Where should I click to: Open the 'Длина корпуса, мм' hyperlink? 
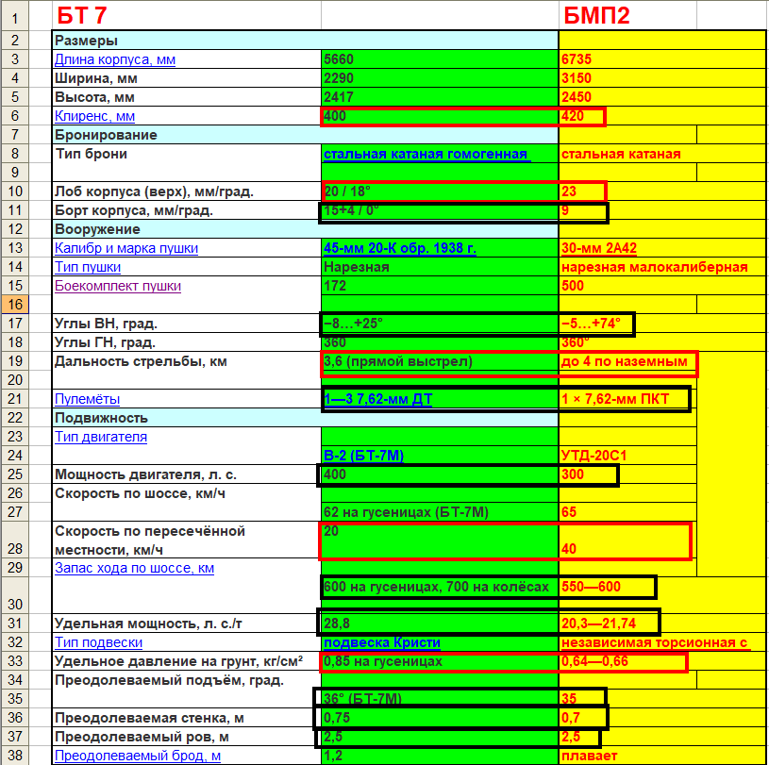tap(115, 59)
